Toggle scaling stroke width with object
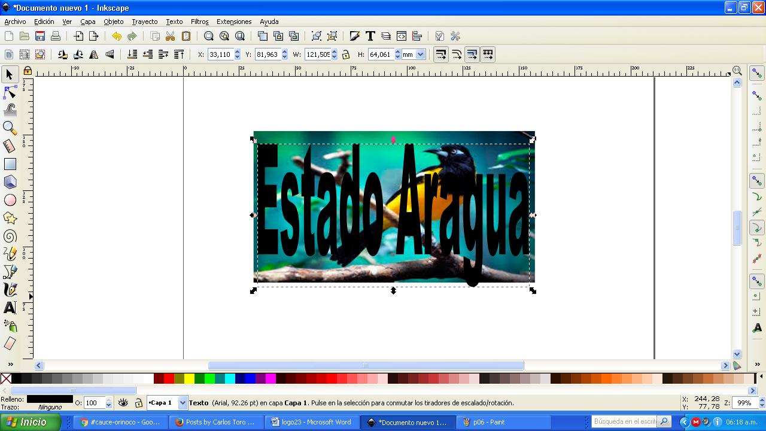Image resolution: width=766 pixels, height=431 pixels. pyautogui.click(x=441, y=54)
